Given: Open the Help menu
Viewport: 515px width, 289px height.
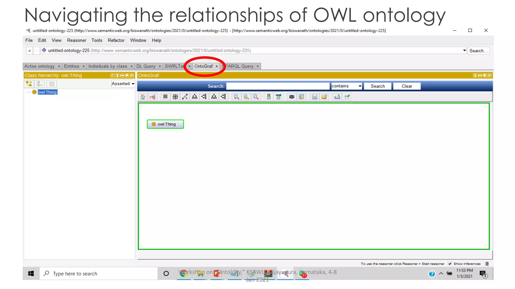Looking at the screenshot, I should coord(156,40).
